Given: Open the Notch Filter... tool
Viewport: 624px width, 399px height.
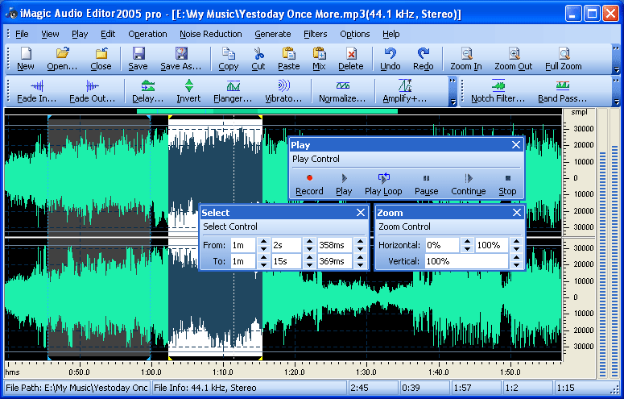Looking at the screenshot, I should click(498, 91).
